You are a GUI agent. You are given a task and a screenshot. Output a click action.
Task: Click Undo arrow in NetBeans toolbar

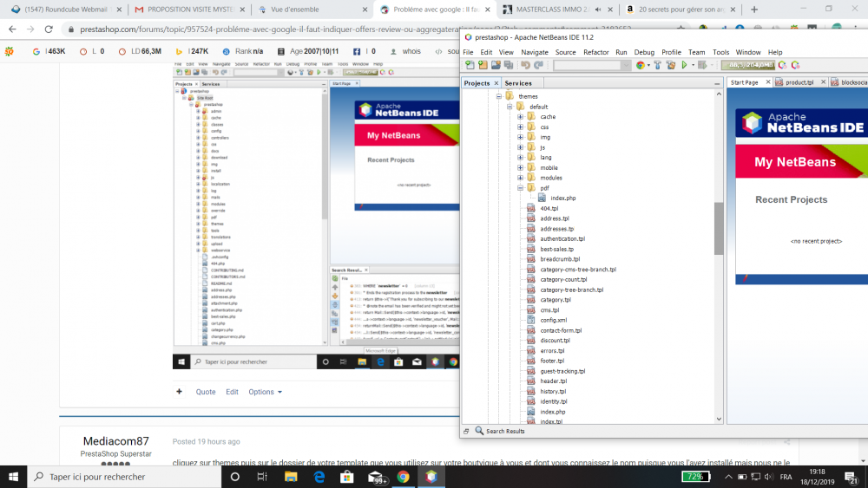click(525, 65)
